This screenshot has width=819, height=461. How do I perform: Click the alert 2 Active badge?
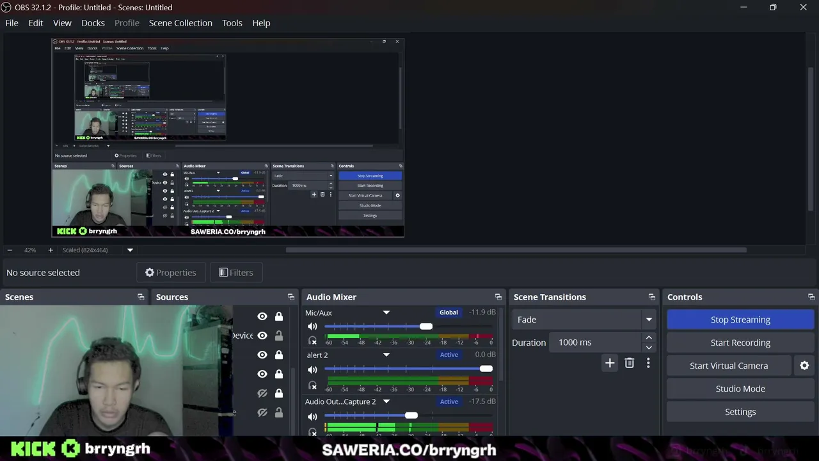coord(449,355)
